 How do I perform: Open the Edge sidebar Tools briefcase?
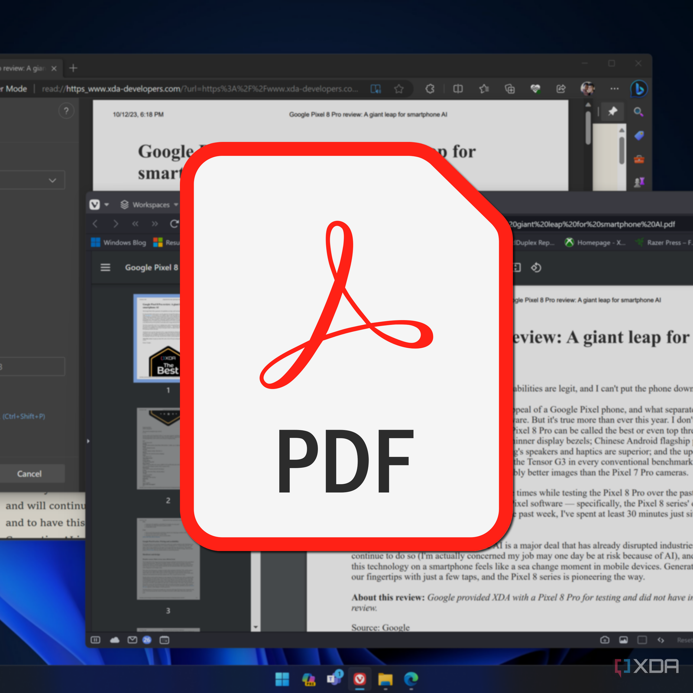point(639,159)
